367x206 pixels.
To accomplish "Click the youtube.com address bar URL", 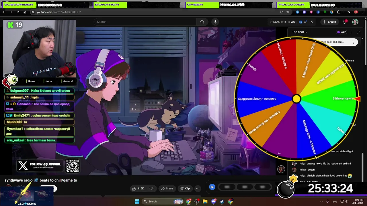I will [59, 12].
